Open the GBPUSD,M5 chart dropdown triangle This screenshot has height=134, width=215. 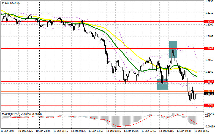[3, 3]
